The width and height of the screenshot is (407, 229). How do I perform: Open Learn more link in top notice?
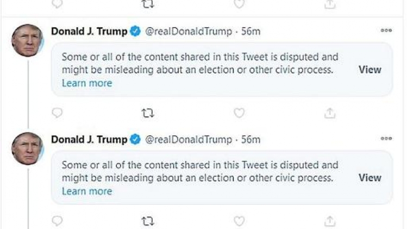tap(87, 83)
